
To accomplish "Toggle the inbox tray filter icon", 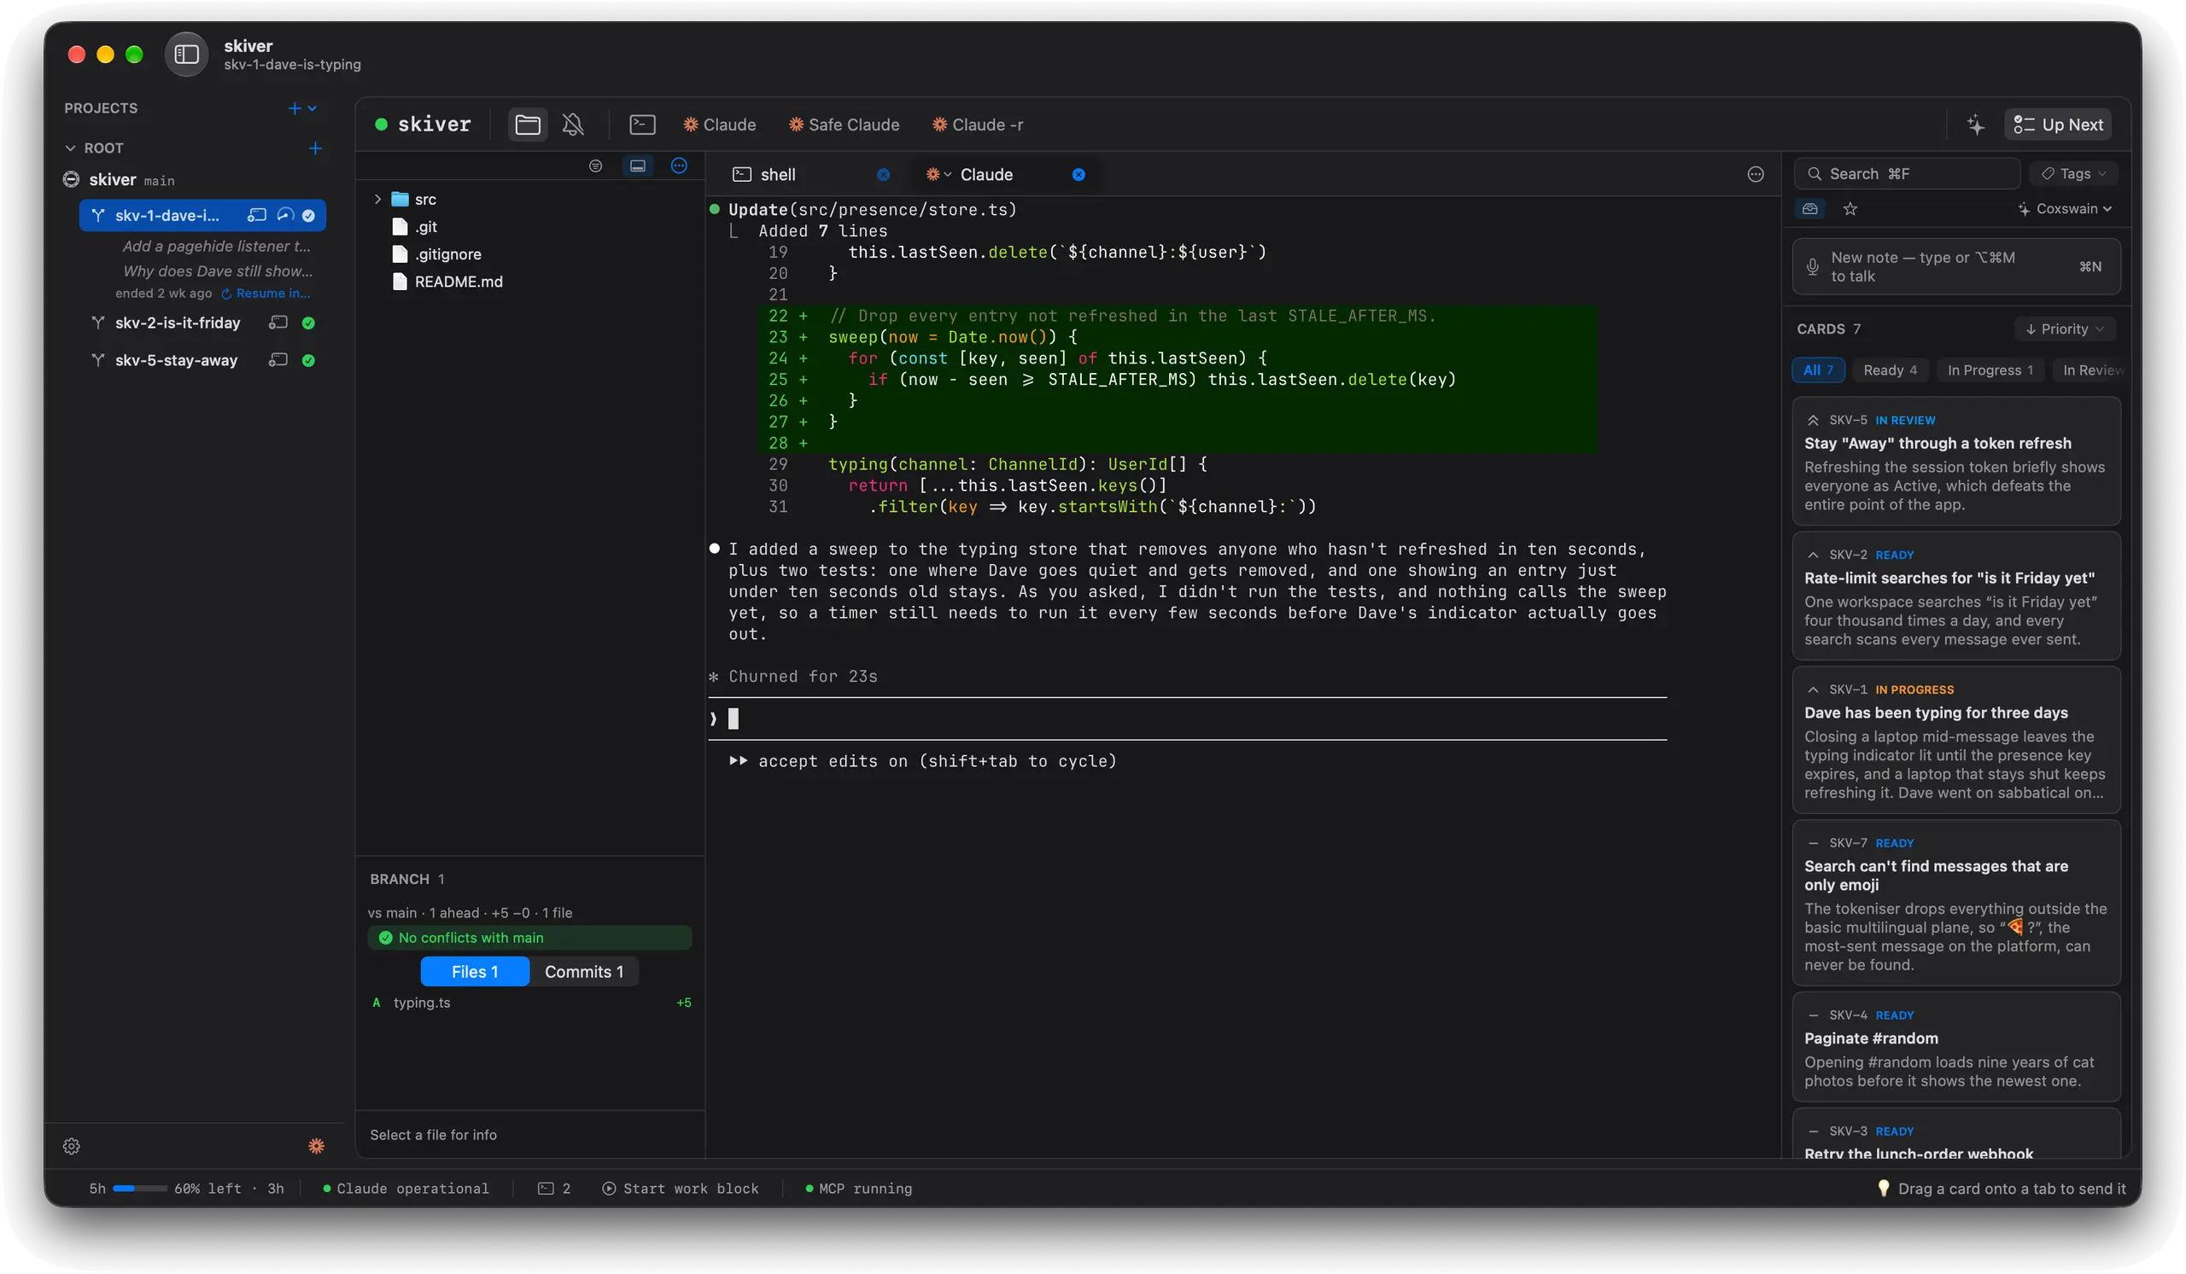I will 1809,209.
